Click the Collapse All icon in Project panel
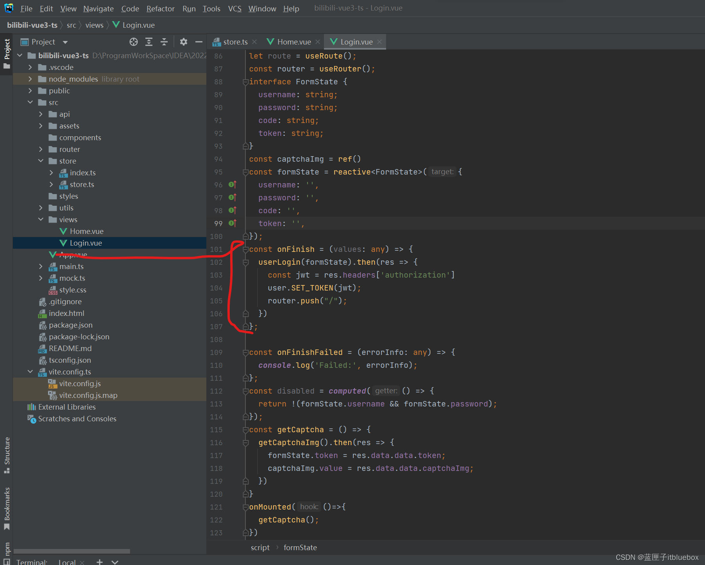Image resolution: width=705 pixels, height=565 pixels. point(164,42)
